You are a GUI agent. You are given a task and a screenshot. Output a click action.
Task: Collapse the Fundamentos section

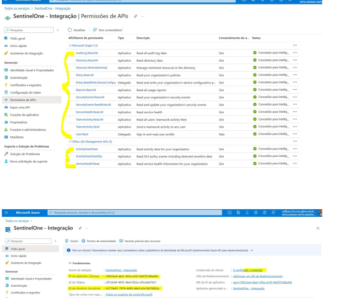(x=69, y=263)
